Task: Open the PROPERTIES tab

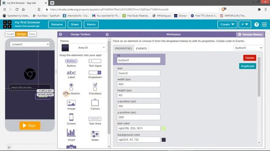Action: [123, 49]
